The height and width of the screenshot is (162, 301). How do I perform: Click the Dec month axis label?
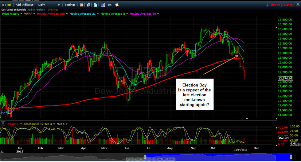256,148
